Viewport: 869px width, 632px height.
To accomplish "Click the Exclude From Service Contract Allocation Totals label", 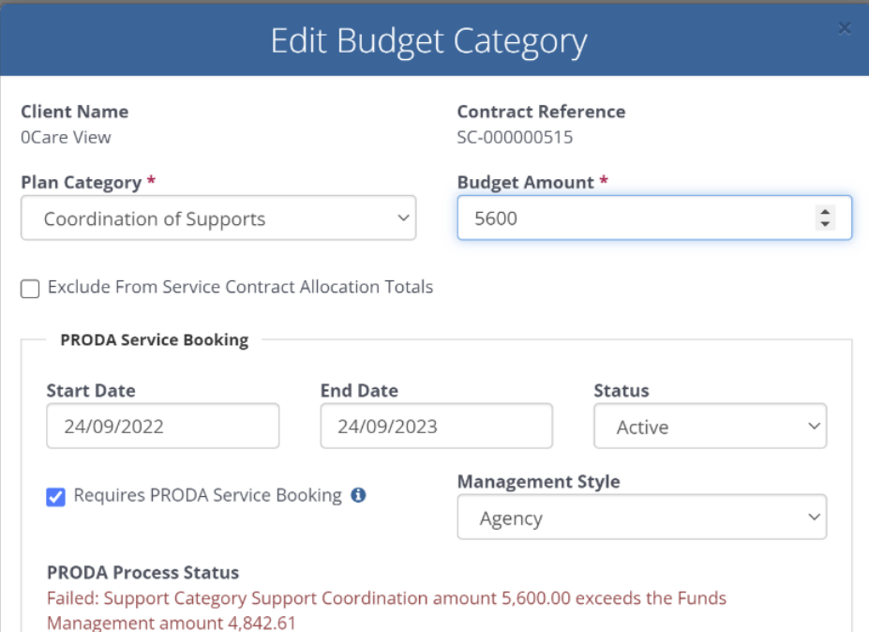I will [x=241, y=287].
